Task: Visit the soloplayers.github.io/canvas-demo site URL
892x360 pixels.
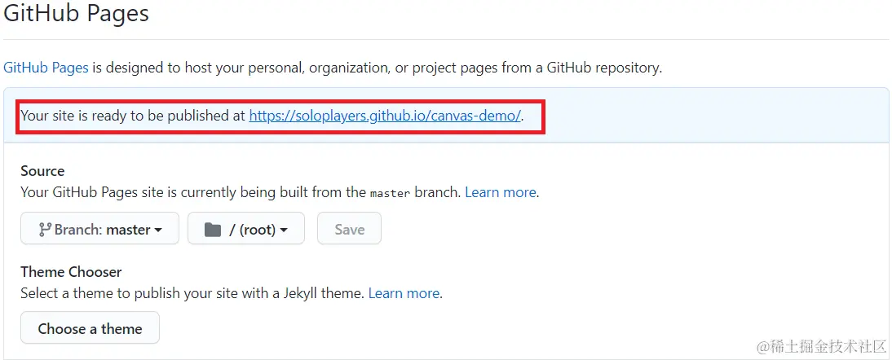Action: click(x=385, y=116)
